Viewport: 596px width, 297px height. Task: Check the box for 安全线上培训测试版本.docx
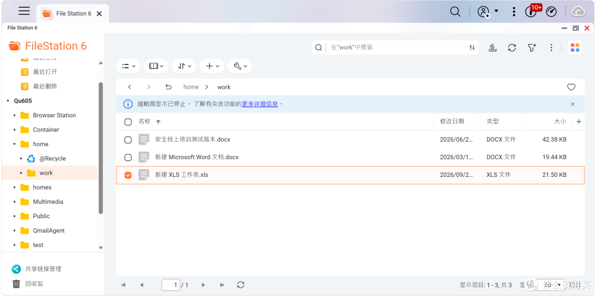point(128,140)
